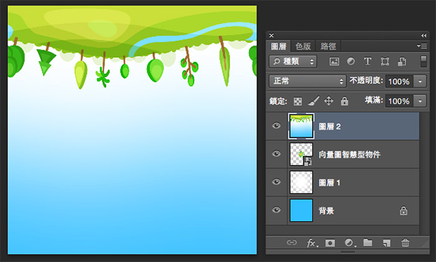Click the pixel layer filter icon
Image resolution: width=436 pixels, height=262 pixels.
334,62
